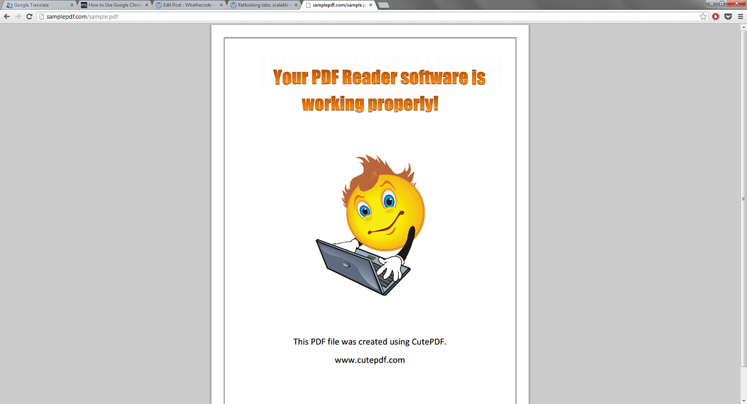Close the samplepdf.com tab
Screen dimensions: 747x404
(x=371, y=5)
